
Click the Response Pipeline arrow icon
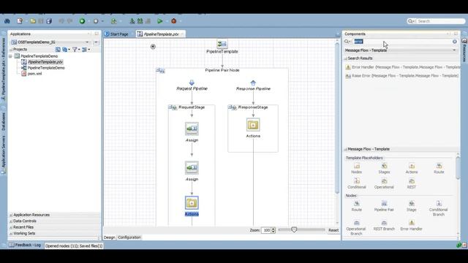pos(253,83)
